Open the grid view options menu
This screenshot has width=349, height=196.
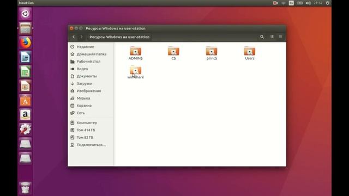[x=280, y=37]
